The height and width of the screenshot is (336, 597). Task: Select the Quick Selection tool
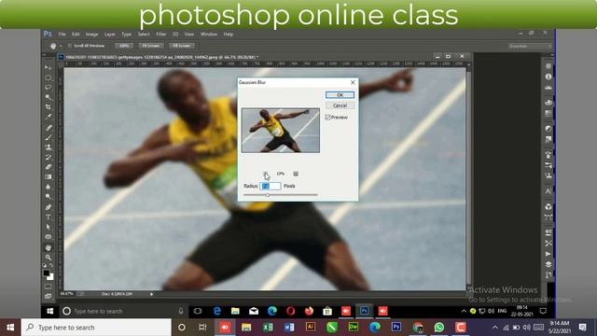coord(48,97)
